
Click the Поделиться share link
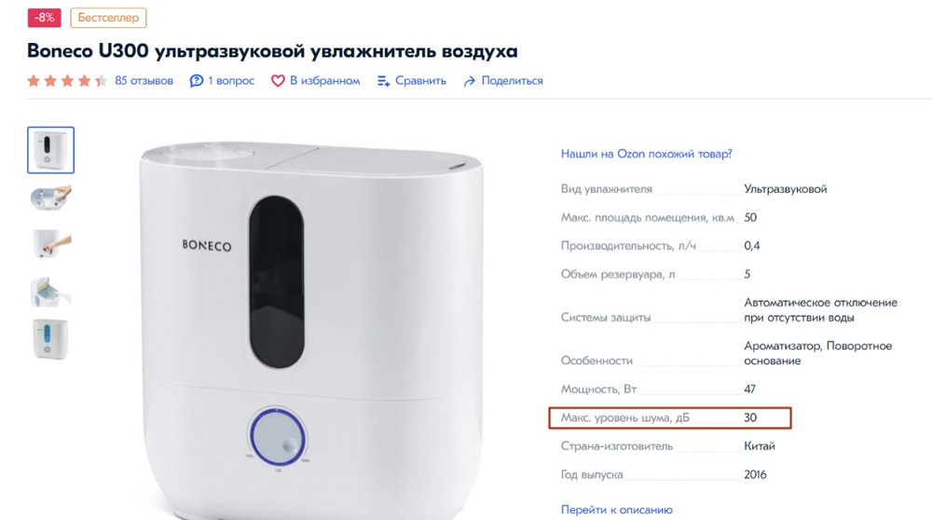click(512, 81)
